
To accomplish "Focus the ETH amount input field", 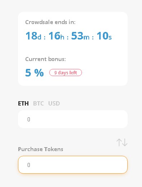I will tap(73, 119).
